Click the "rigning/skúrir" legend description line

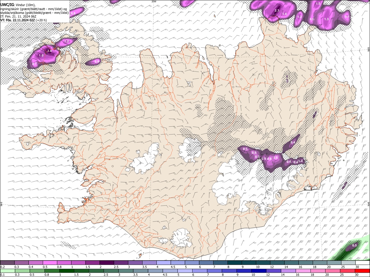pyautogui.click(x=34, y=9)
